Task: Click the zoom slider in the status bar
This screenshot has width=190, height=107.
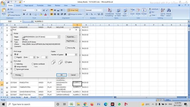Action: 180,100
